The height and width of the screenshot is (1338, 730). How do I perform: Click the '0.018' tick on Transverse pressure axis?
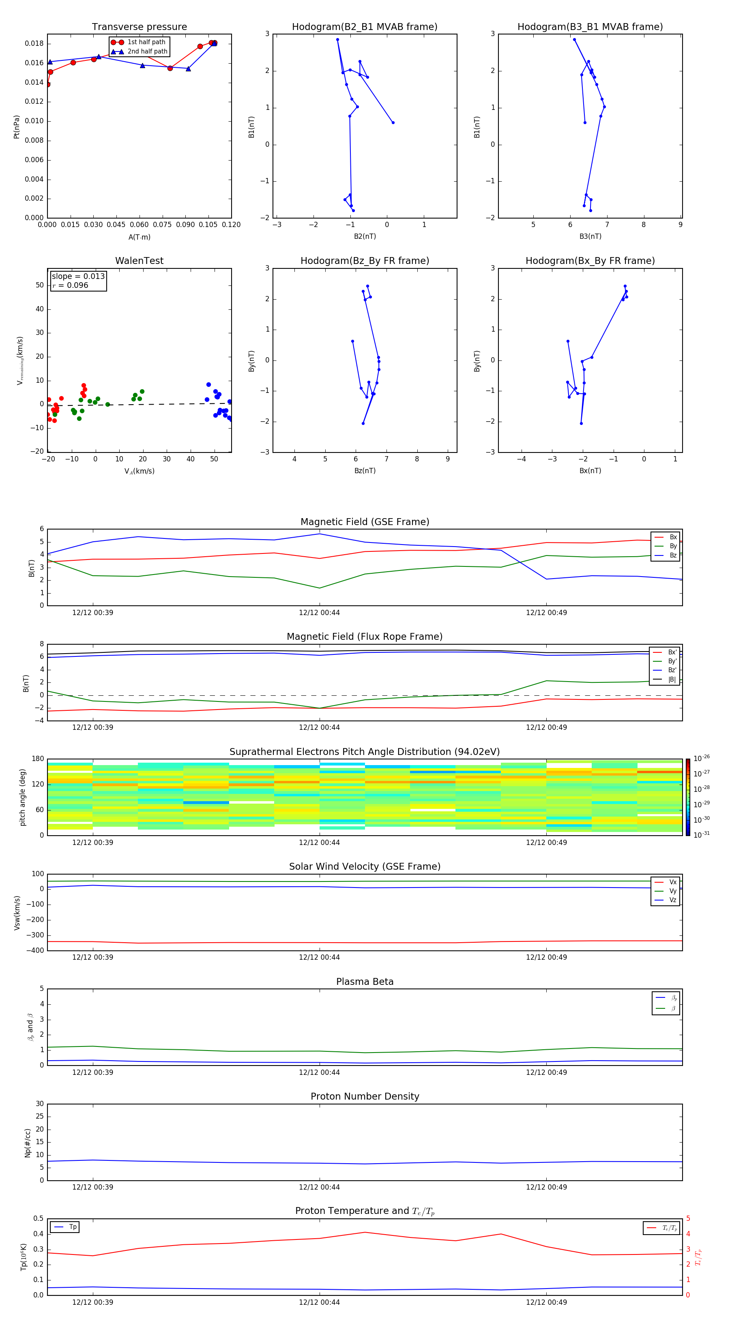tap(34, 44)
